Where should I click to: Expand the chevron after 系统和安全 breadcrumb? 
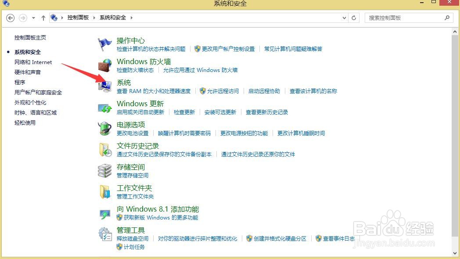131,18
